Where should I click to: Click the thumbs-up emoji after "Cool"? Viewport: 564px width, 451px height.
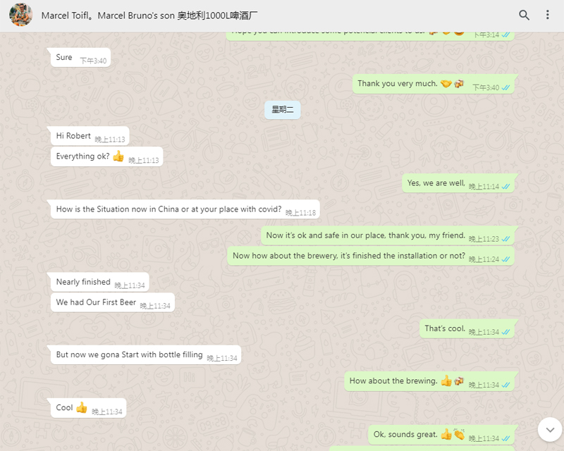82,407
